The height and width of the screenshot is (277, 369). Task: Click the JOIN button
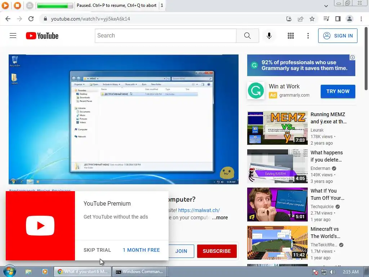181,251
